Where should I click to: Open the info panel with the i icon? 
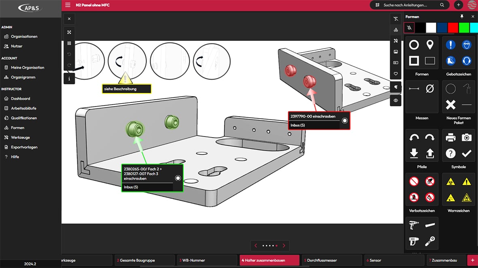69,79
